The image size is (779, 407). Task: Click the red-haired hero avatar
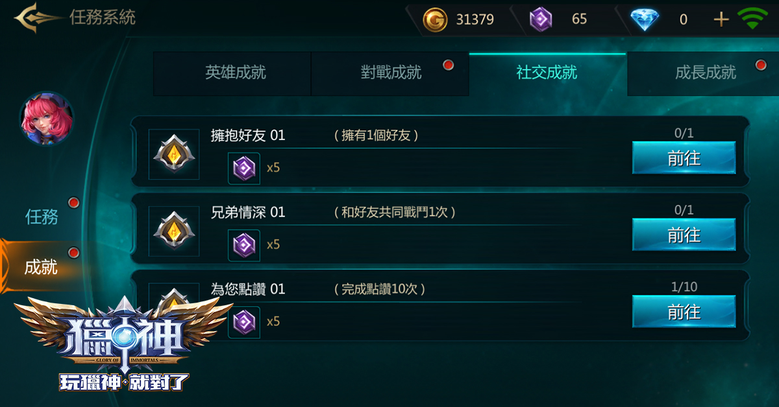[47, 118]
